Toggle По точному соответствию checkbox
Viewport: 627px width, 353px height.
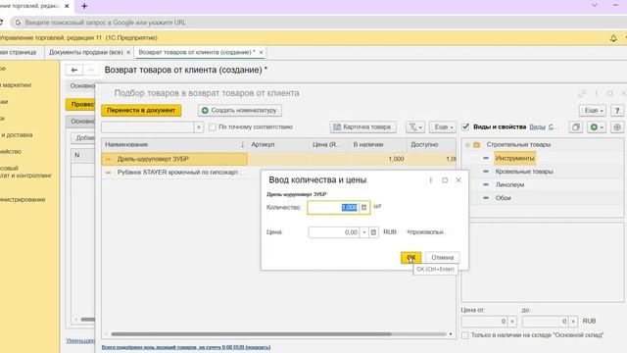pyautogui.click(x=213, y=126)
